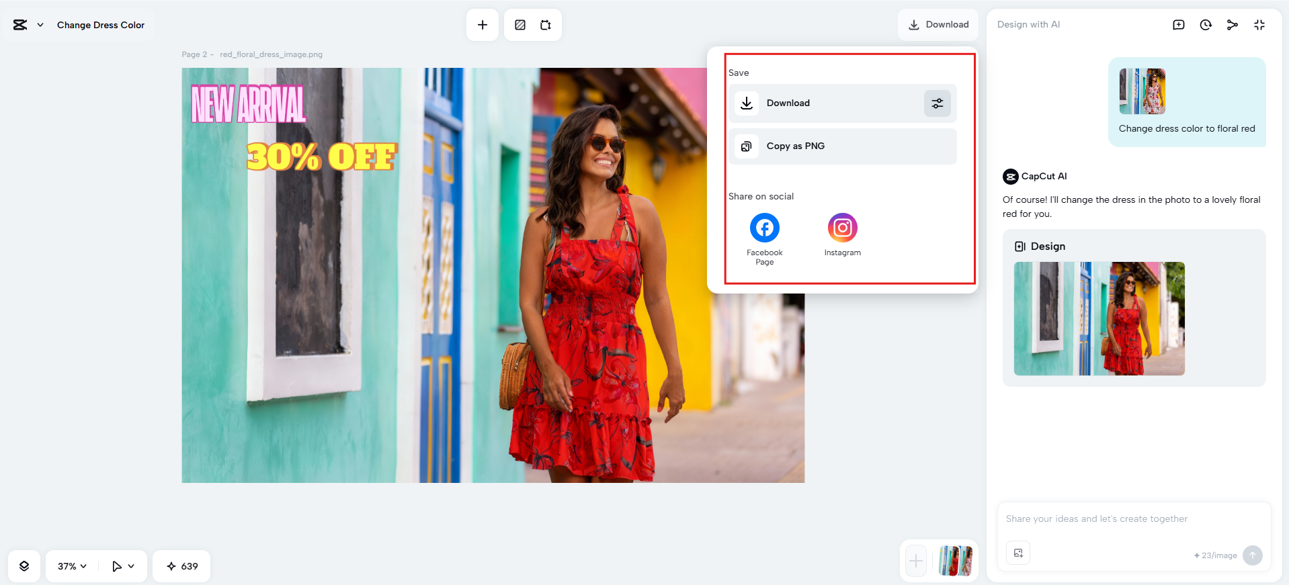Screen dimensions: 1289x585
Task: Open chat history clock icon
Action: (x=1206, y=25)
